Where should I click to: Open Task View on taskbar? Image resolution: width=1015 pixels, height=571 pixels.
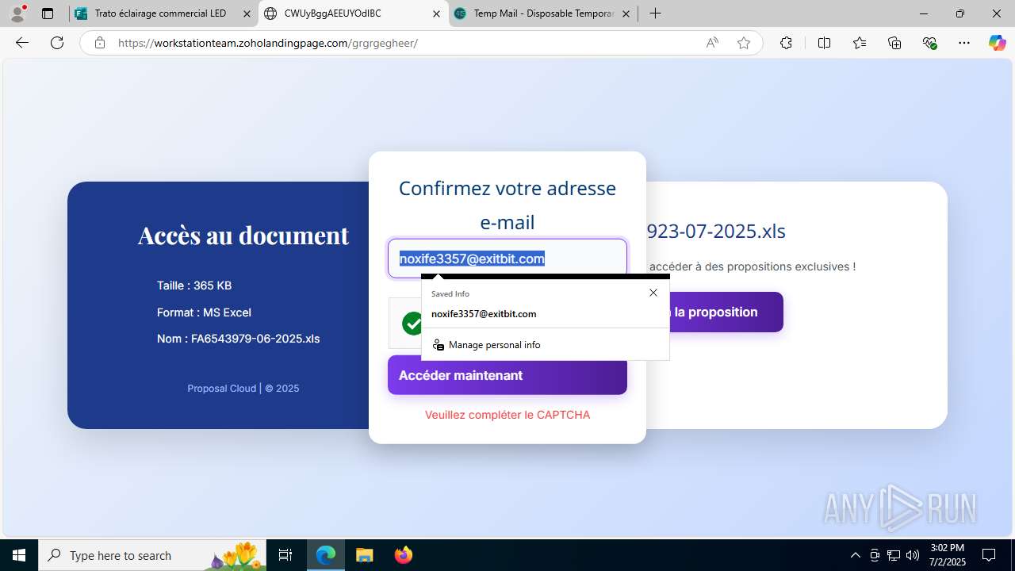point(285,555)
